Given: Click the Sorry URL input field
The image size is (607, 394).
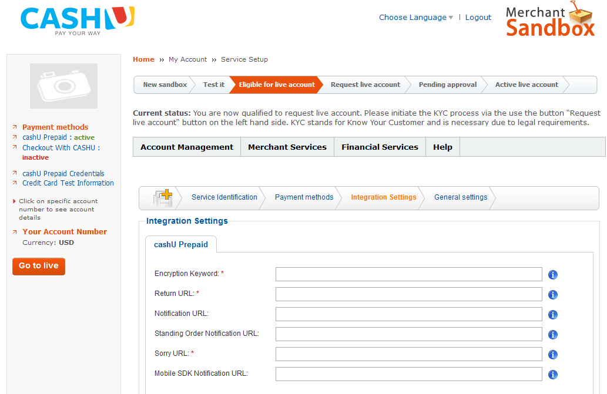Looking at the screenshot, I should [x=409, y=354].
